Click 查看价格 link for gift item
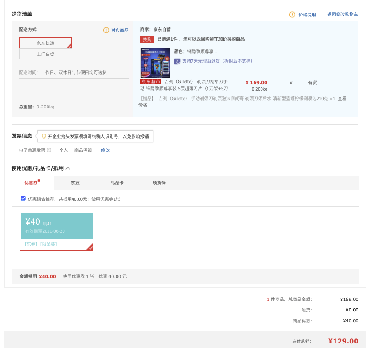The width and height of the screenshot is (367, 348). tap(342, 99)
